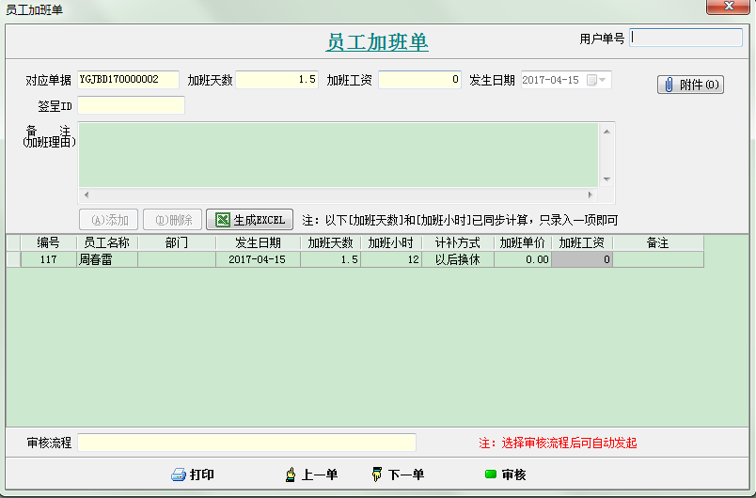The image size is (756, 498).
Task: Click the 删除 delete button
Action: [172, 220]
